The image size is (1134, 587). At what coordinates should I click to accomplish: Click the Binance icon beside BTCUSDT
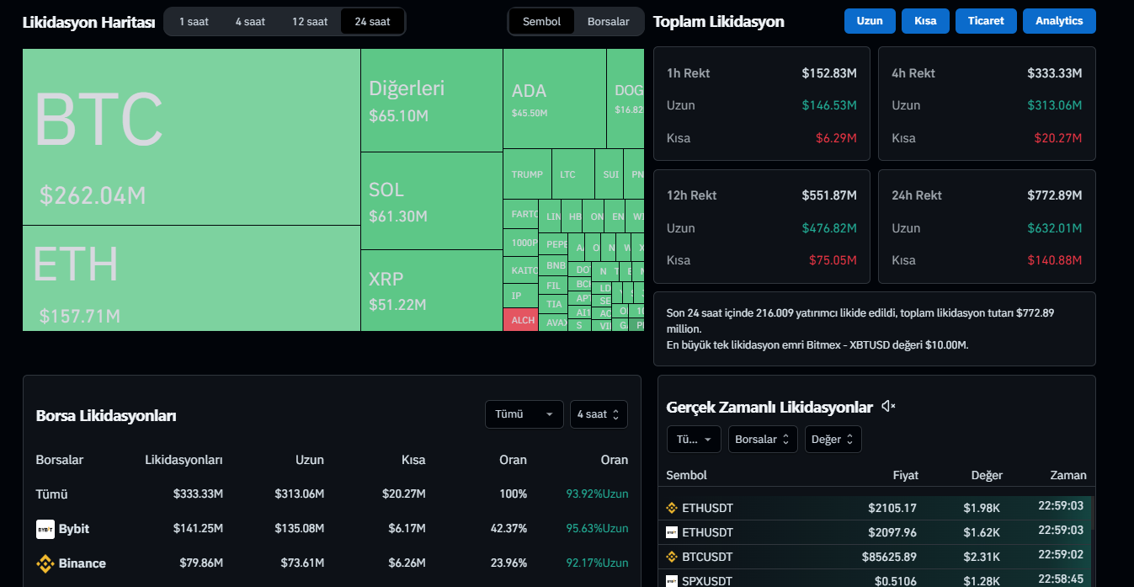(672, 557)
